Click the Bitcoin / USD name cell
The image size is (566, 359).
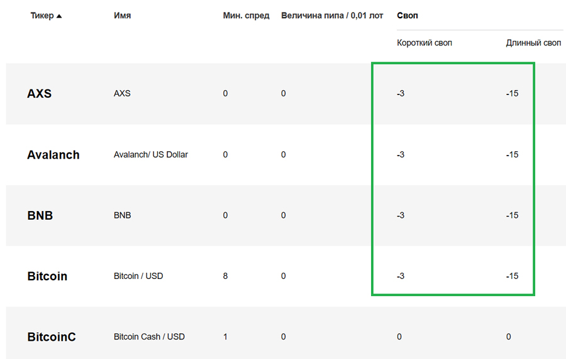click(138, 276)
